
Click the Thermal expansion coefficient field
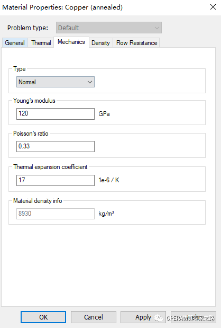56,180
